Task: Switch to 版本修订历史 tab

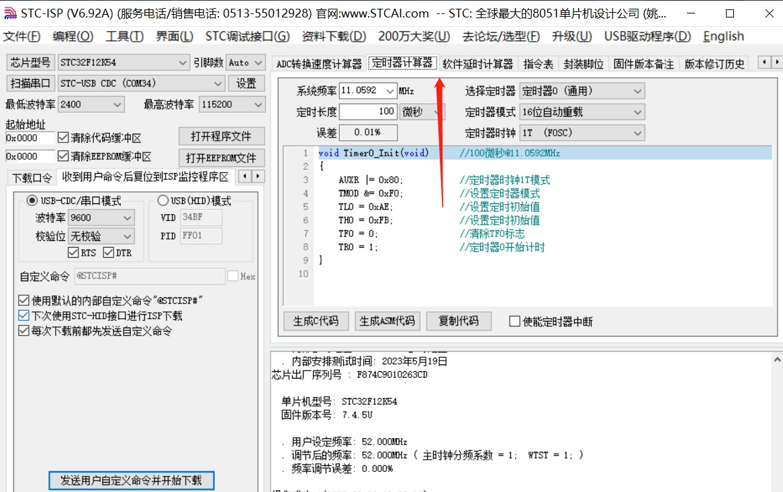Action: click(715, 64)
